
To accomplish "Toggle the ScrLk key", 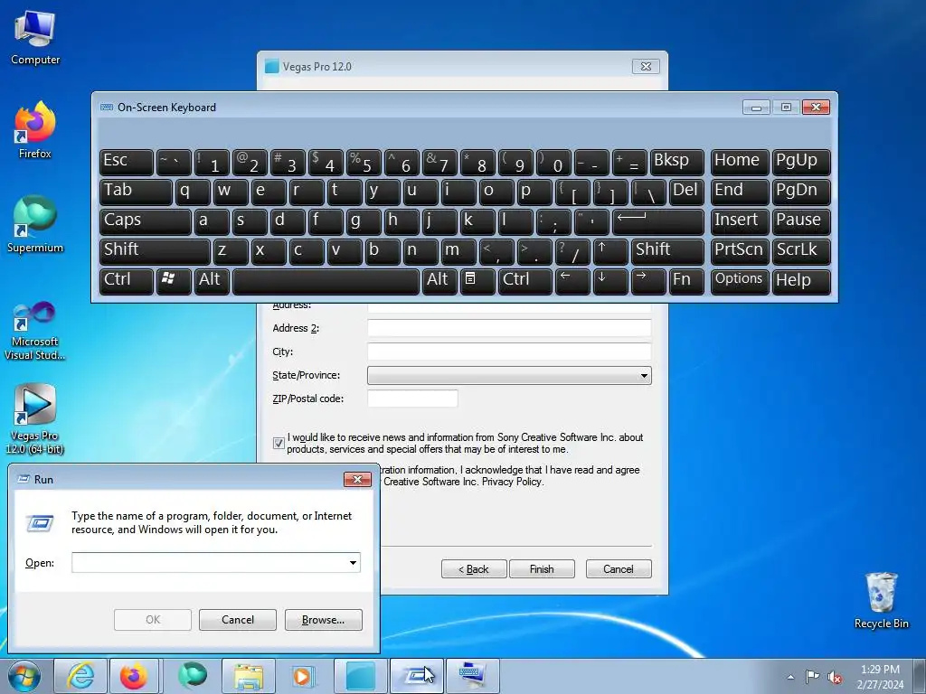I will (x=801, y=251).
